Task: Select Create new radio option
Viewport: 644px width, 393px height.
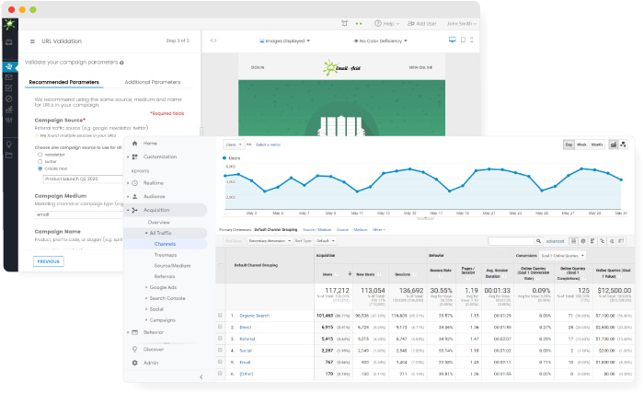Action: pyautogui.click(x=40, y=168)
